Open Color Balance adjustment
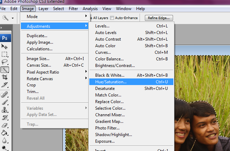 point(131,59)
